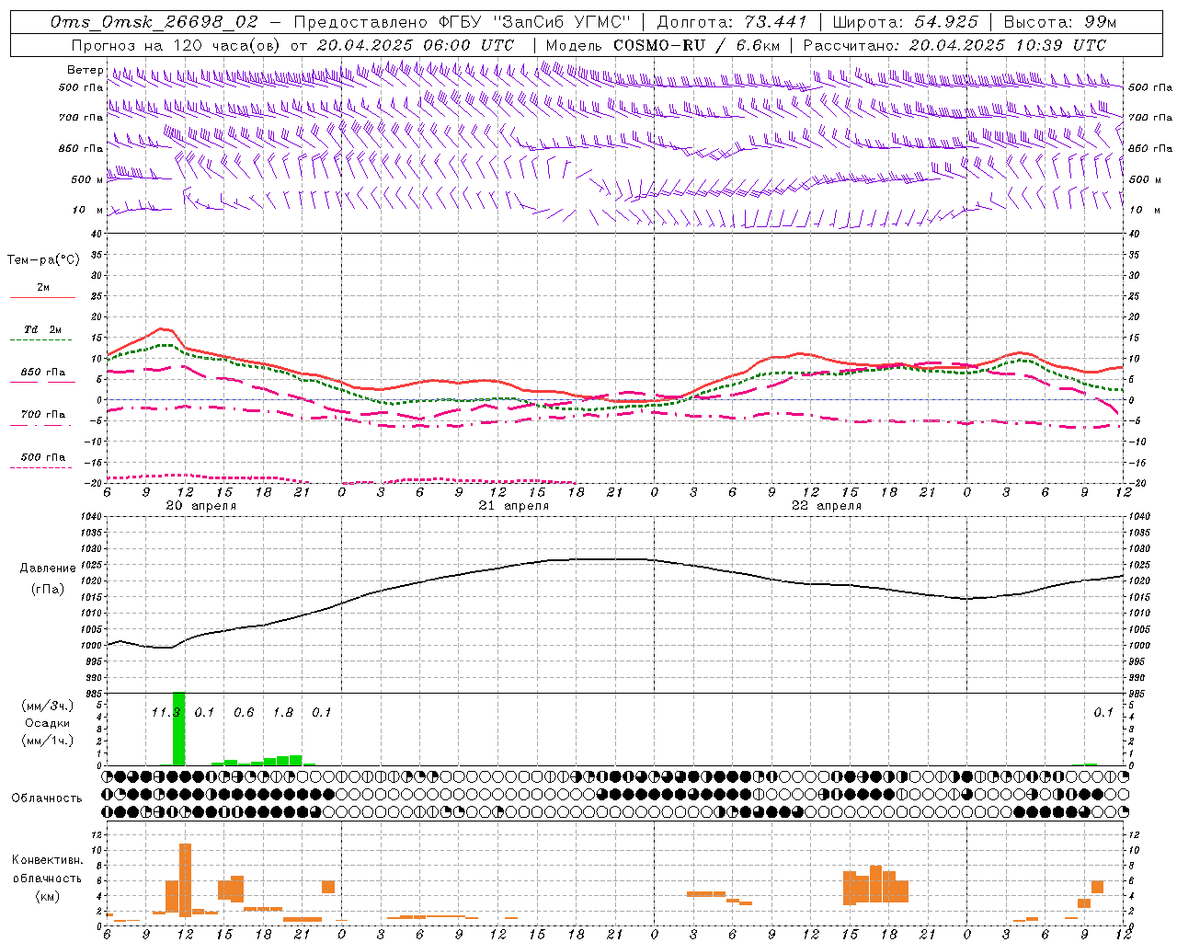Image resolution: width=1177 pixels, height=942 pixels.
Task: Click the 500 гПа temperature legend entry
Action: point(42,457)
